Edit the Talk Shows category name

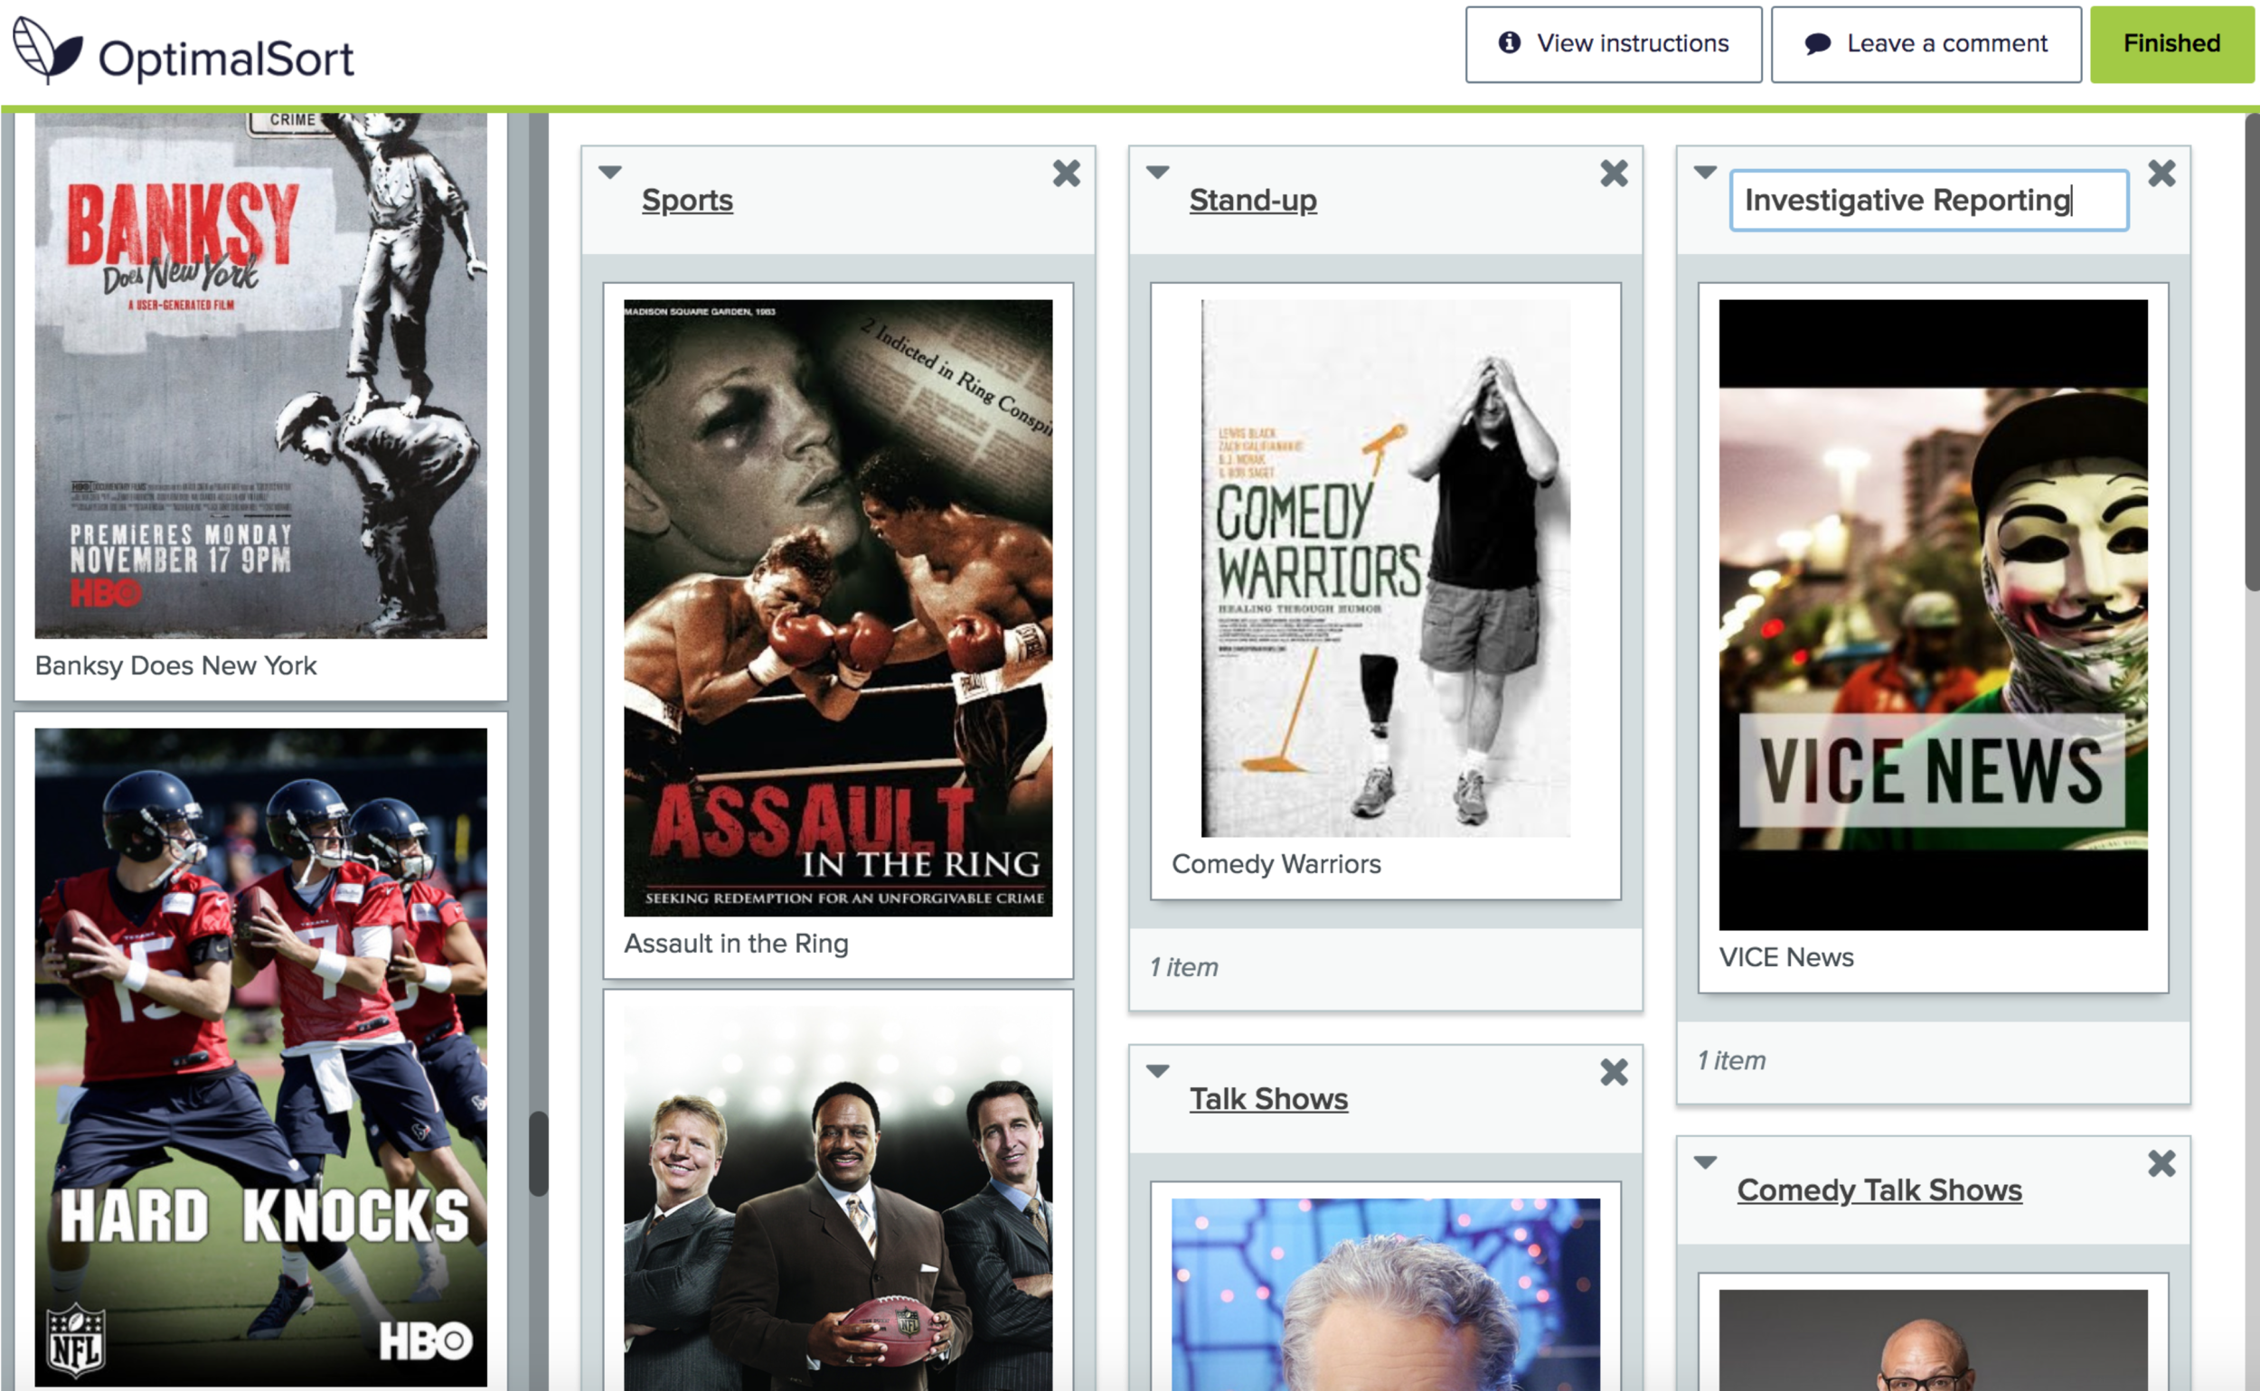(x=1268, y=1099)
